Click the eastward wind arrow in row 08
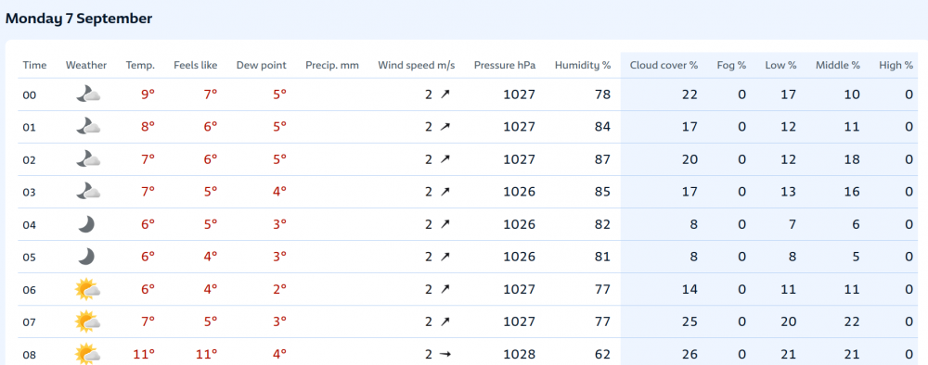Screen dimensions: 928x365 coord(445,355)
